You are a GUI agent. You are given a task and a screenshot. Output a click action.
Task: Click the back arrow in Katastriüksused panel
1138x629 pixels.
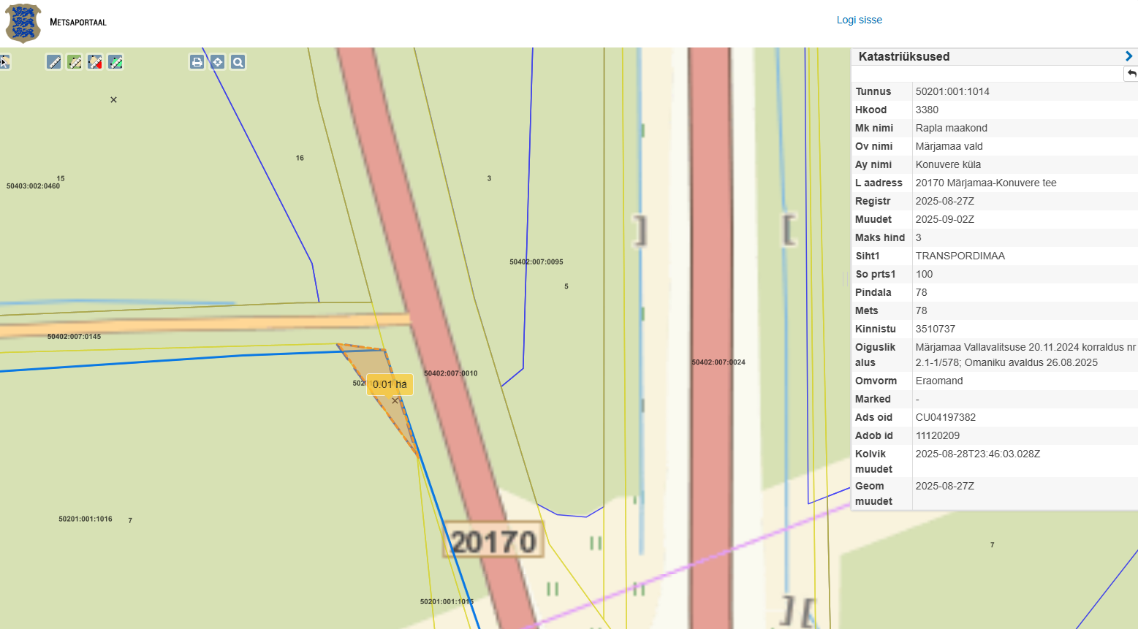pos(1131,74)
